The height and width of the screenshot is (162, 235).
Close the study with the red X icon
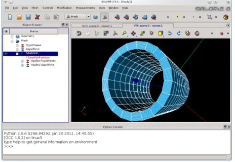37,17
